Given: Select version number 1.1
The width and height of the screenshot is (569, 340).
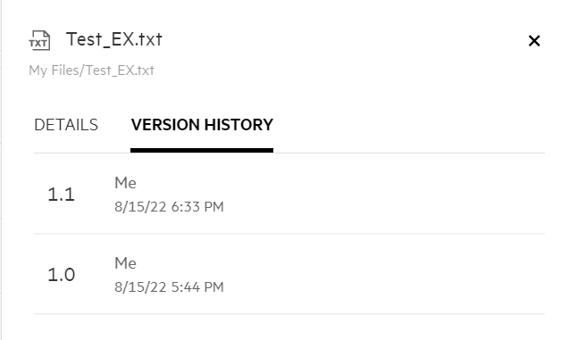Looking at the screenshot, I should (61, 195).
